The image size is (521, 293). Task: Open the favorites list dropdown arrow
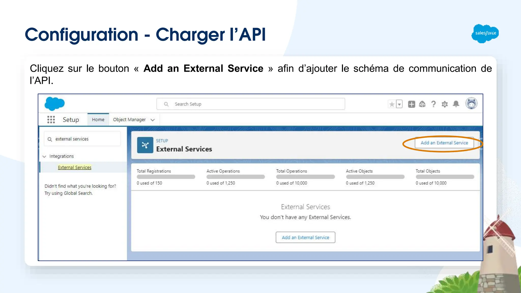[x=399, y=104]
